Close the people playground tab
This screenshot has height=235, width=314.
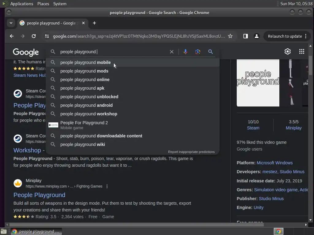[x=83, y=23]
